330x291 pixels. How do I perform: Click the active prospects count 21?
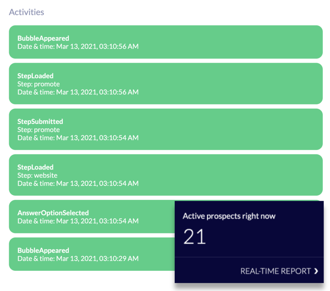[194, 237]
